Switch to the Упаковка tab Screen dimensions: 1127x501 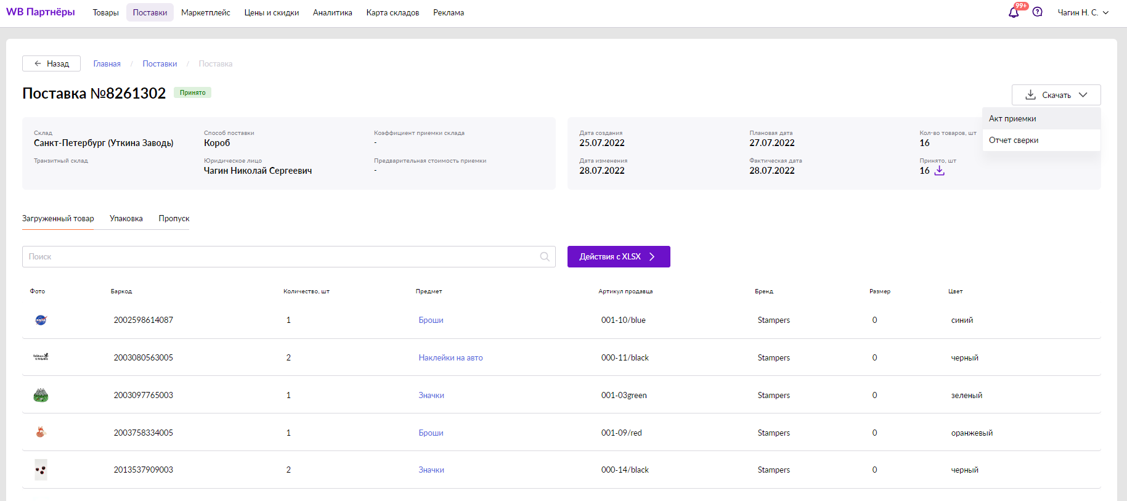(x=126, y=219)
